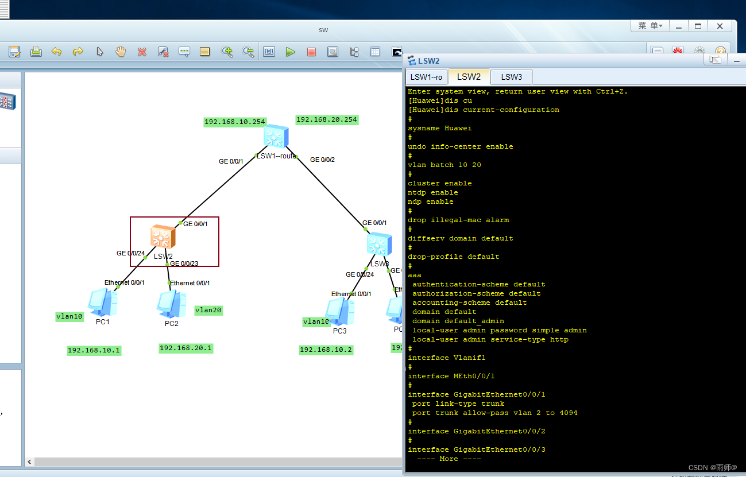Click the canvas horizontal scrollbar left arrow

pos(30,462)
